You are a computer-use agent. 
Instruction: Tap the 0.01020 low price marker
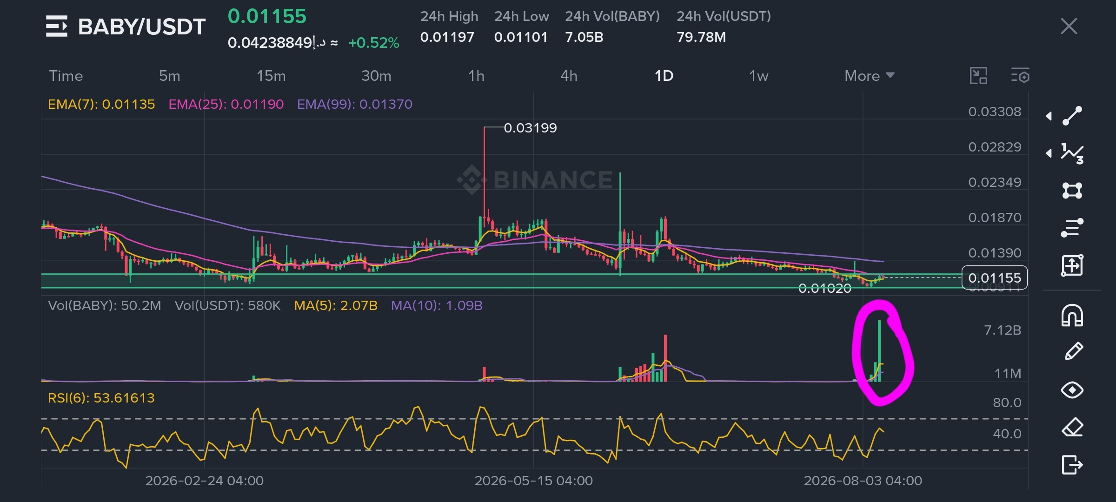825,289
